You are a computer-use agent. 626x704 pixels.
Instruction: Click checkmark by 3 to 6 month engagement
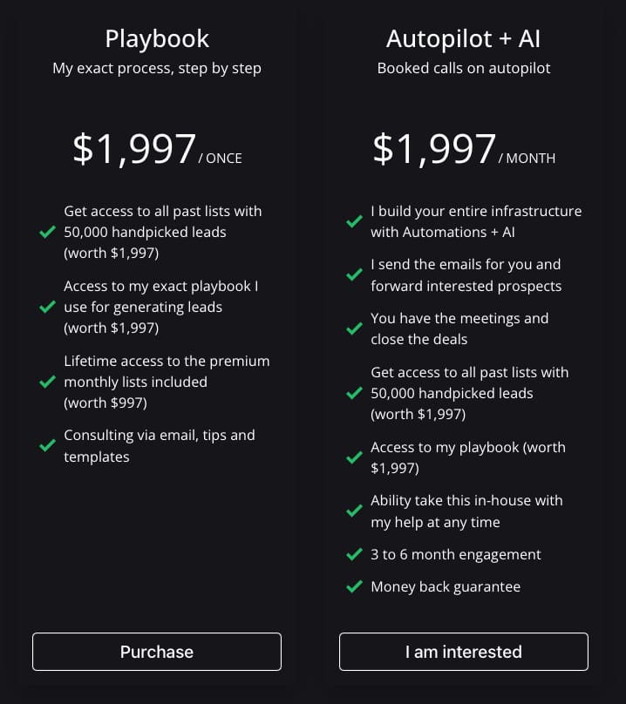[x=354, y=555]
